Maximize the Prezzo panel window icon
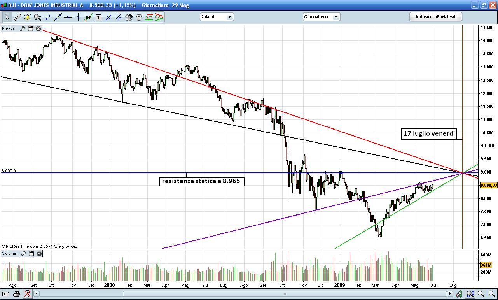 [x=31, y=29]
